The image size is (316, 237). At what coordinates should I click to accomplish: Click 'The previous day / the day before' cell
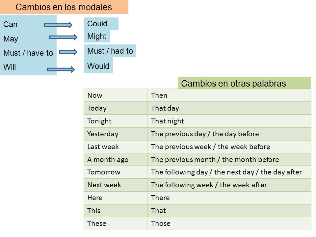click(229, 134)
